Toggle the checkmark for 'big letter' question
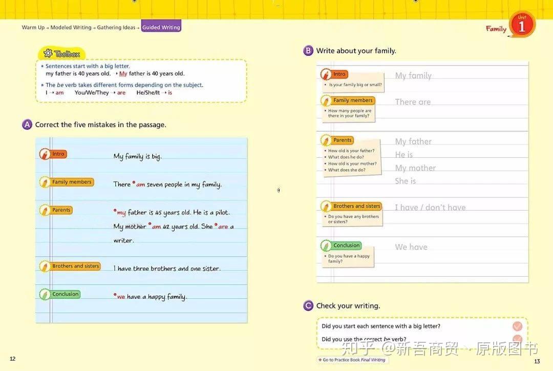Image resolution: width=553 pixels, height=371 pixels. point(517,326)
